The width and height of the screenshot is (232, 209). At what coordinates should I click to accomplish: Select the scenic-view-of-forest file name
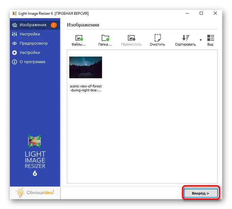86,88
